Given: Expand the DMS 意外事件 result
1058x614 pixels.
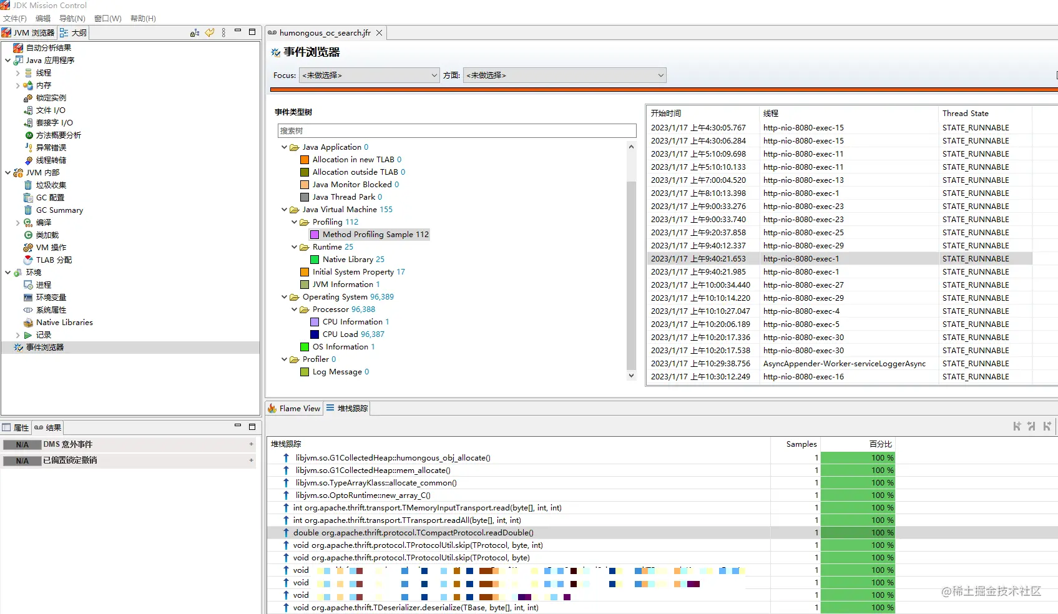Looking at the screenshot, I should tap(251, 444).
